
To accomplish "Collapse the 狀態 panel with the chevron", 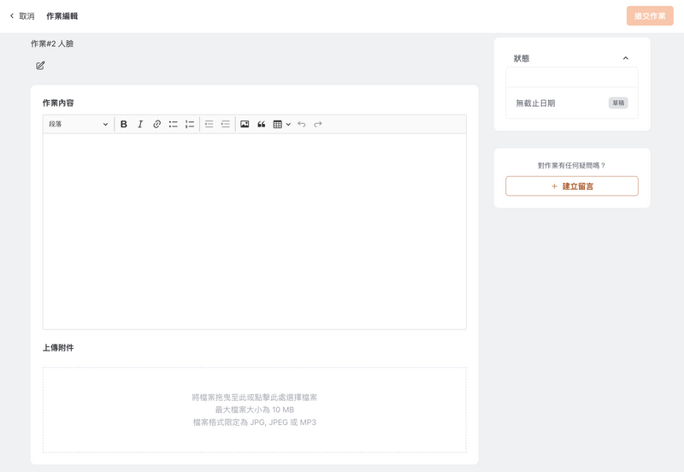I will 625,58.
